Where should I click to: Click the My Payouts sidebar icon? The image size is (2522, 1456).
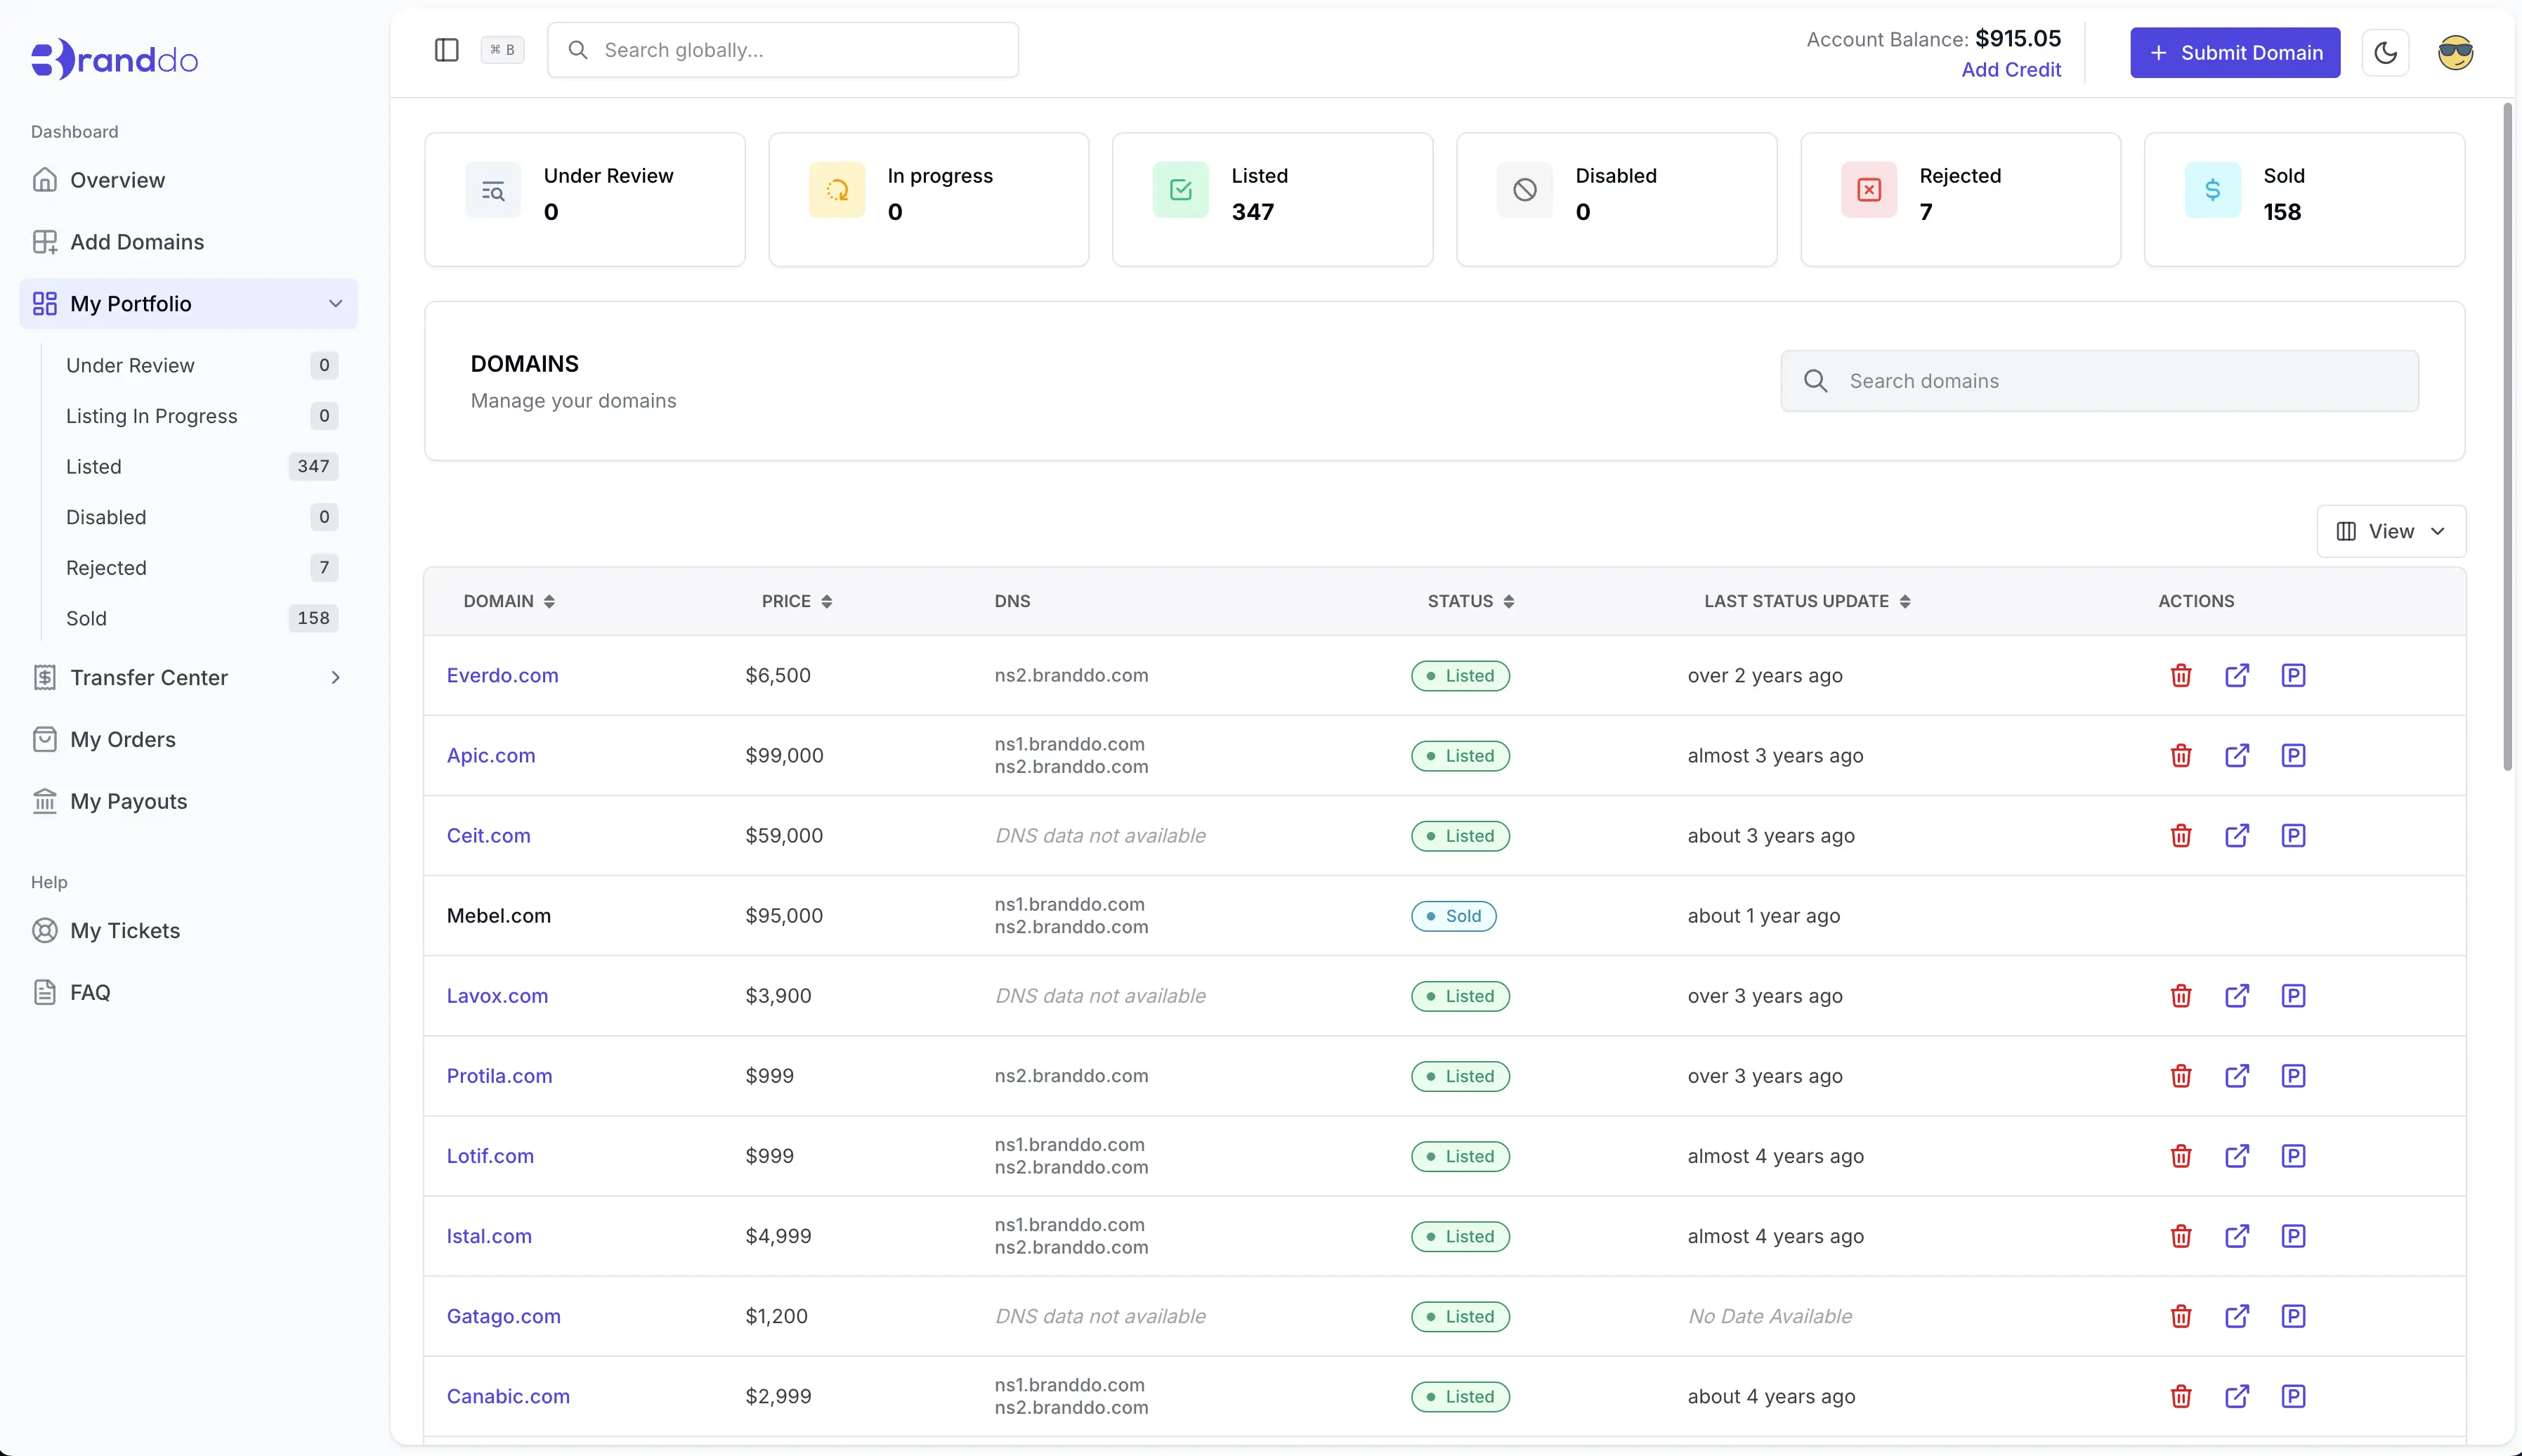[x=46, y=800]
